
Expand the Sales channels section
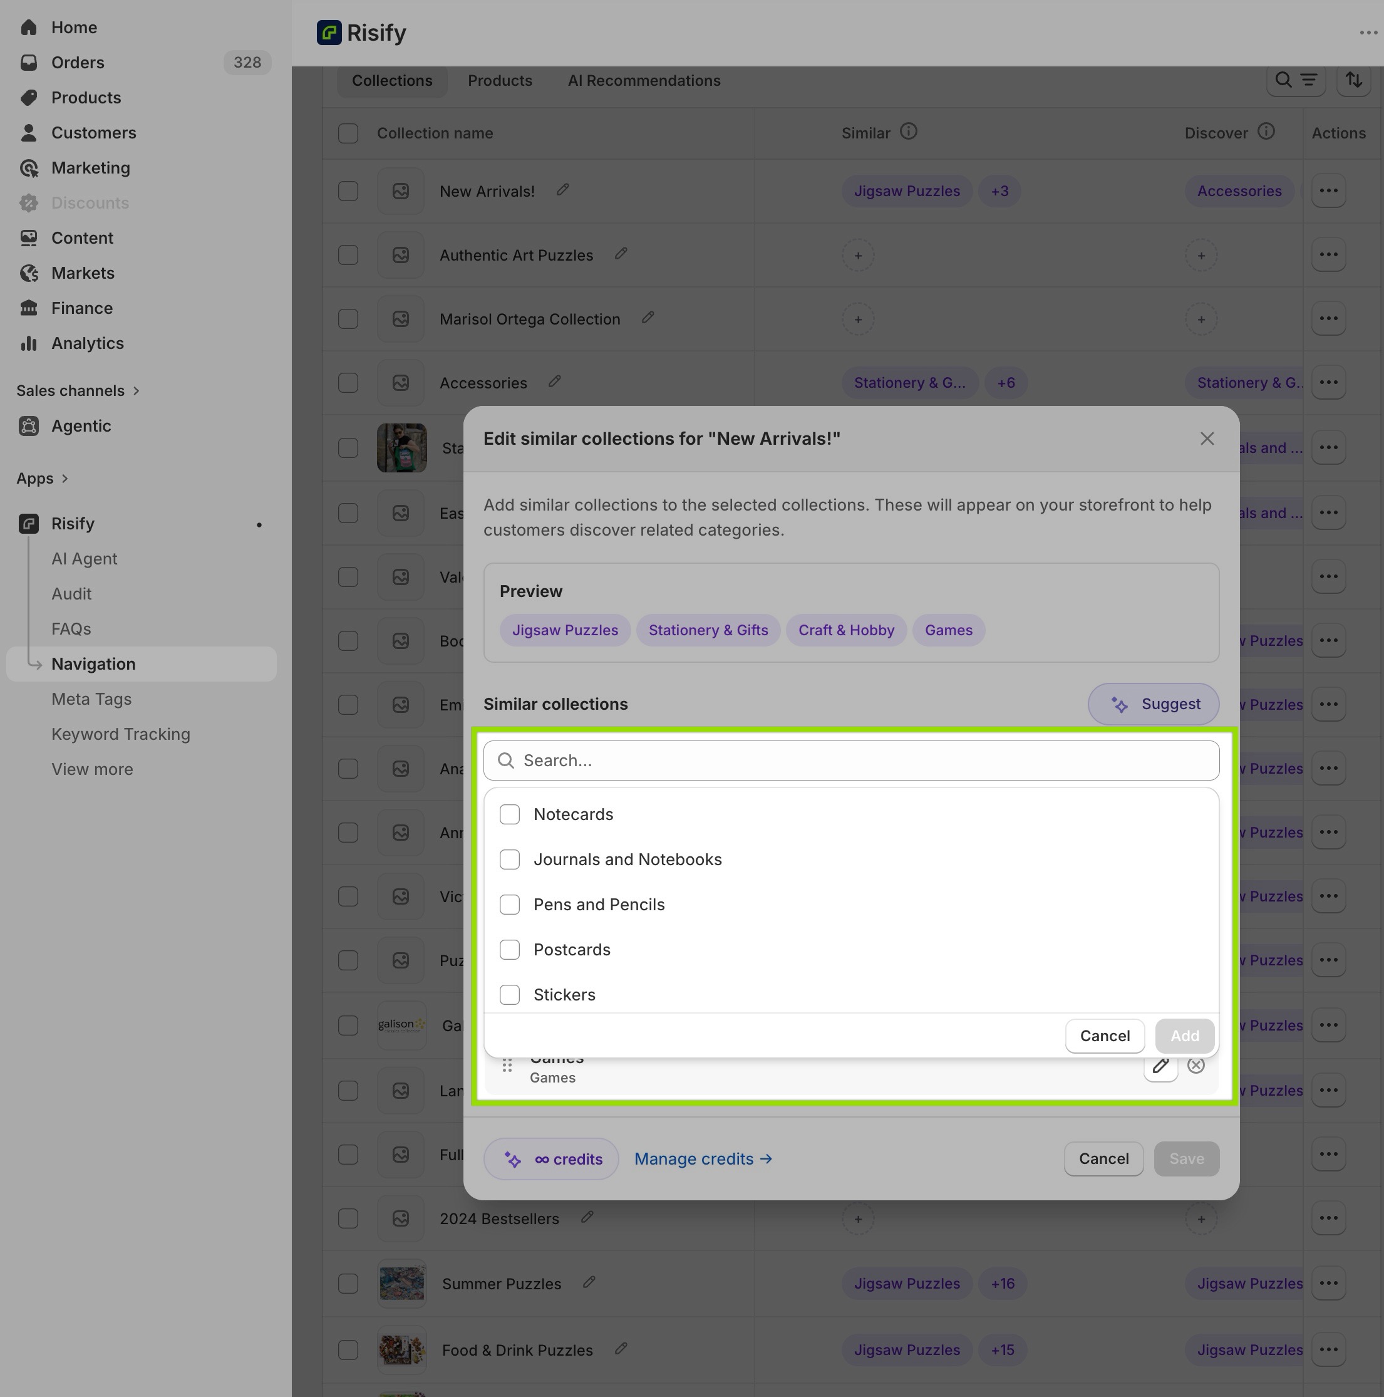pyautogui.click(x=78, y=390)
